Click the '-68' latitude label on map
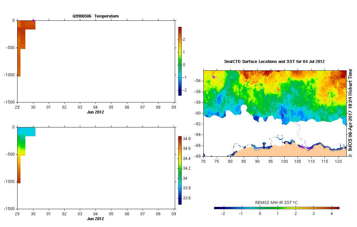This screenshot has height=227, width=357. tap(198, 156)
